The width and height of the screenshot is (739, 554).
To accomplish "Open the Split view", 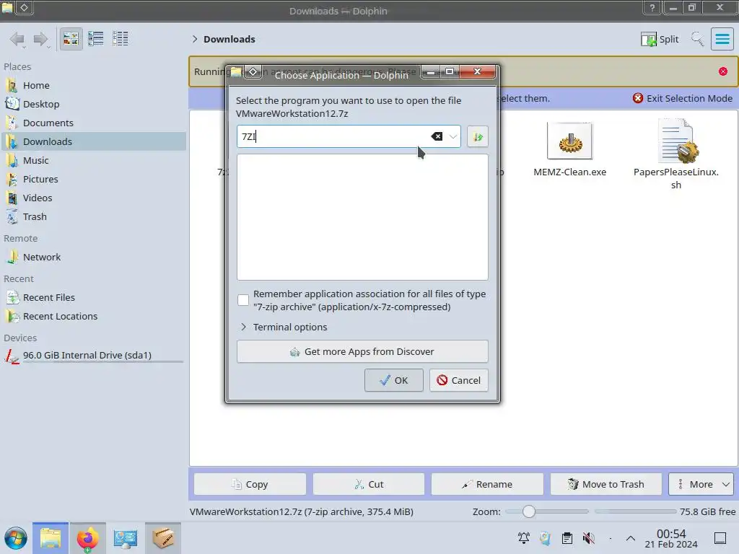I will pyautogui.click(x=660, y=39).
